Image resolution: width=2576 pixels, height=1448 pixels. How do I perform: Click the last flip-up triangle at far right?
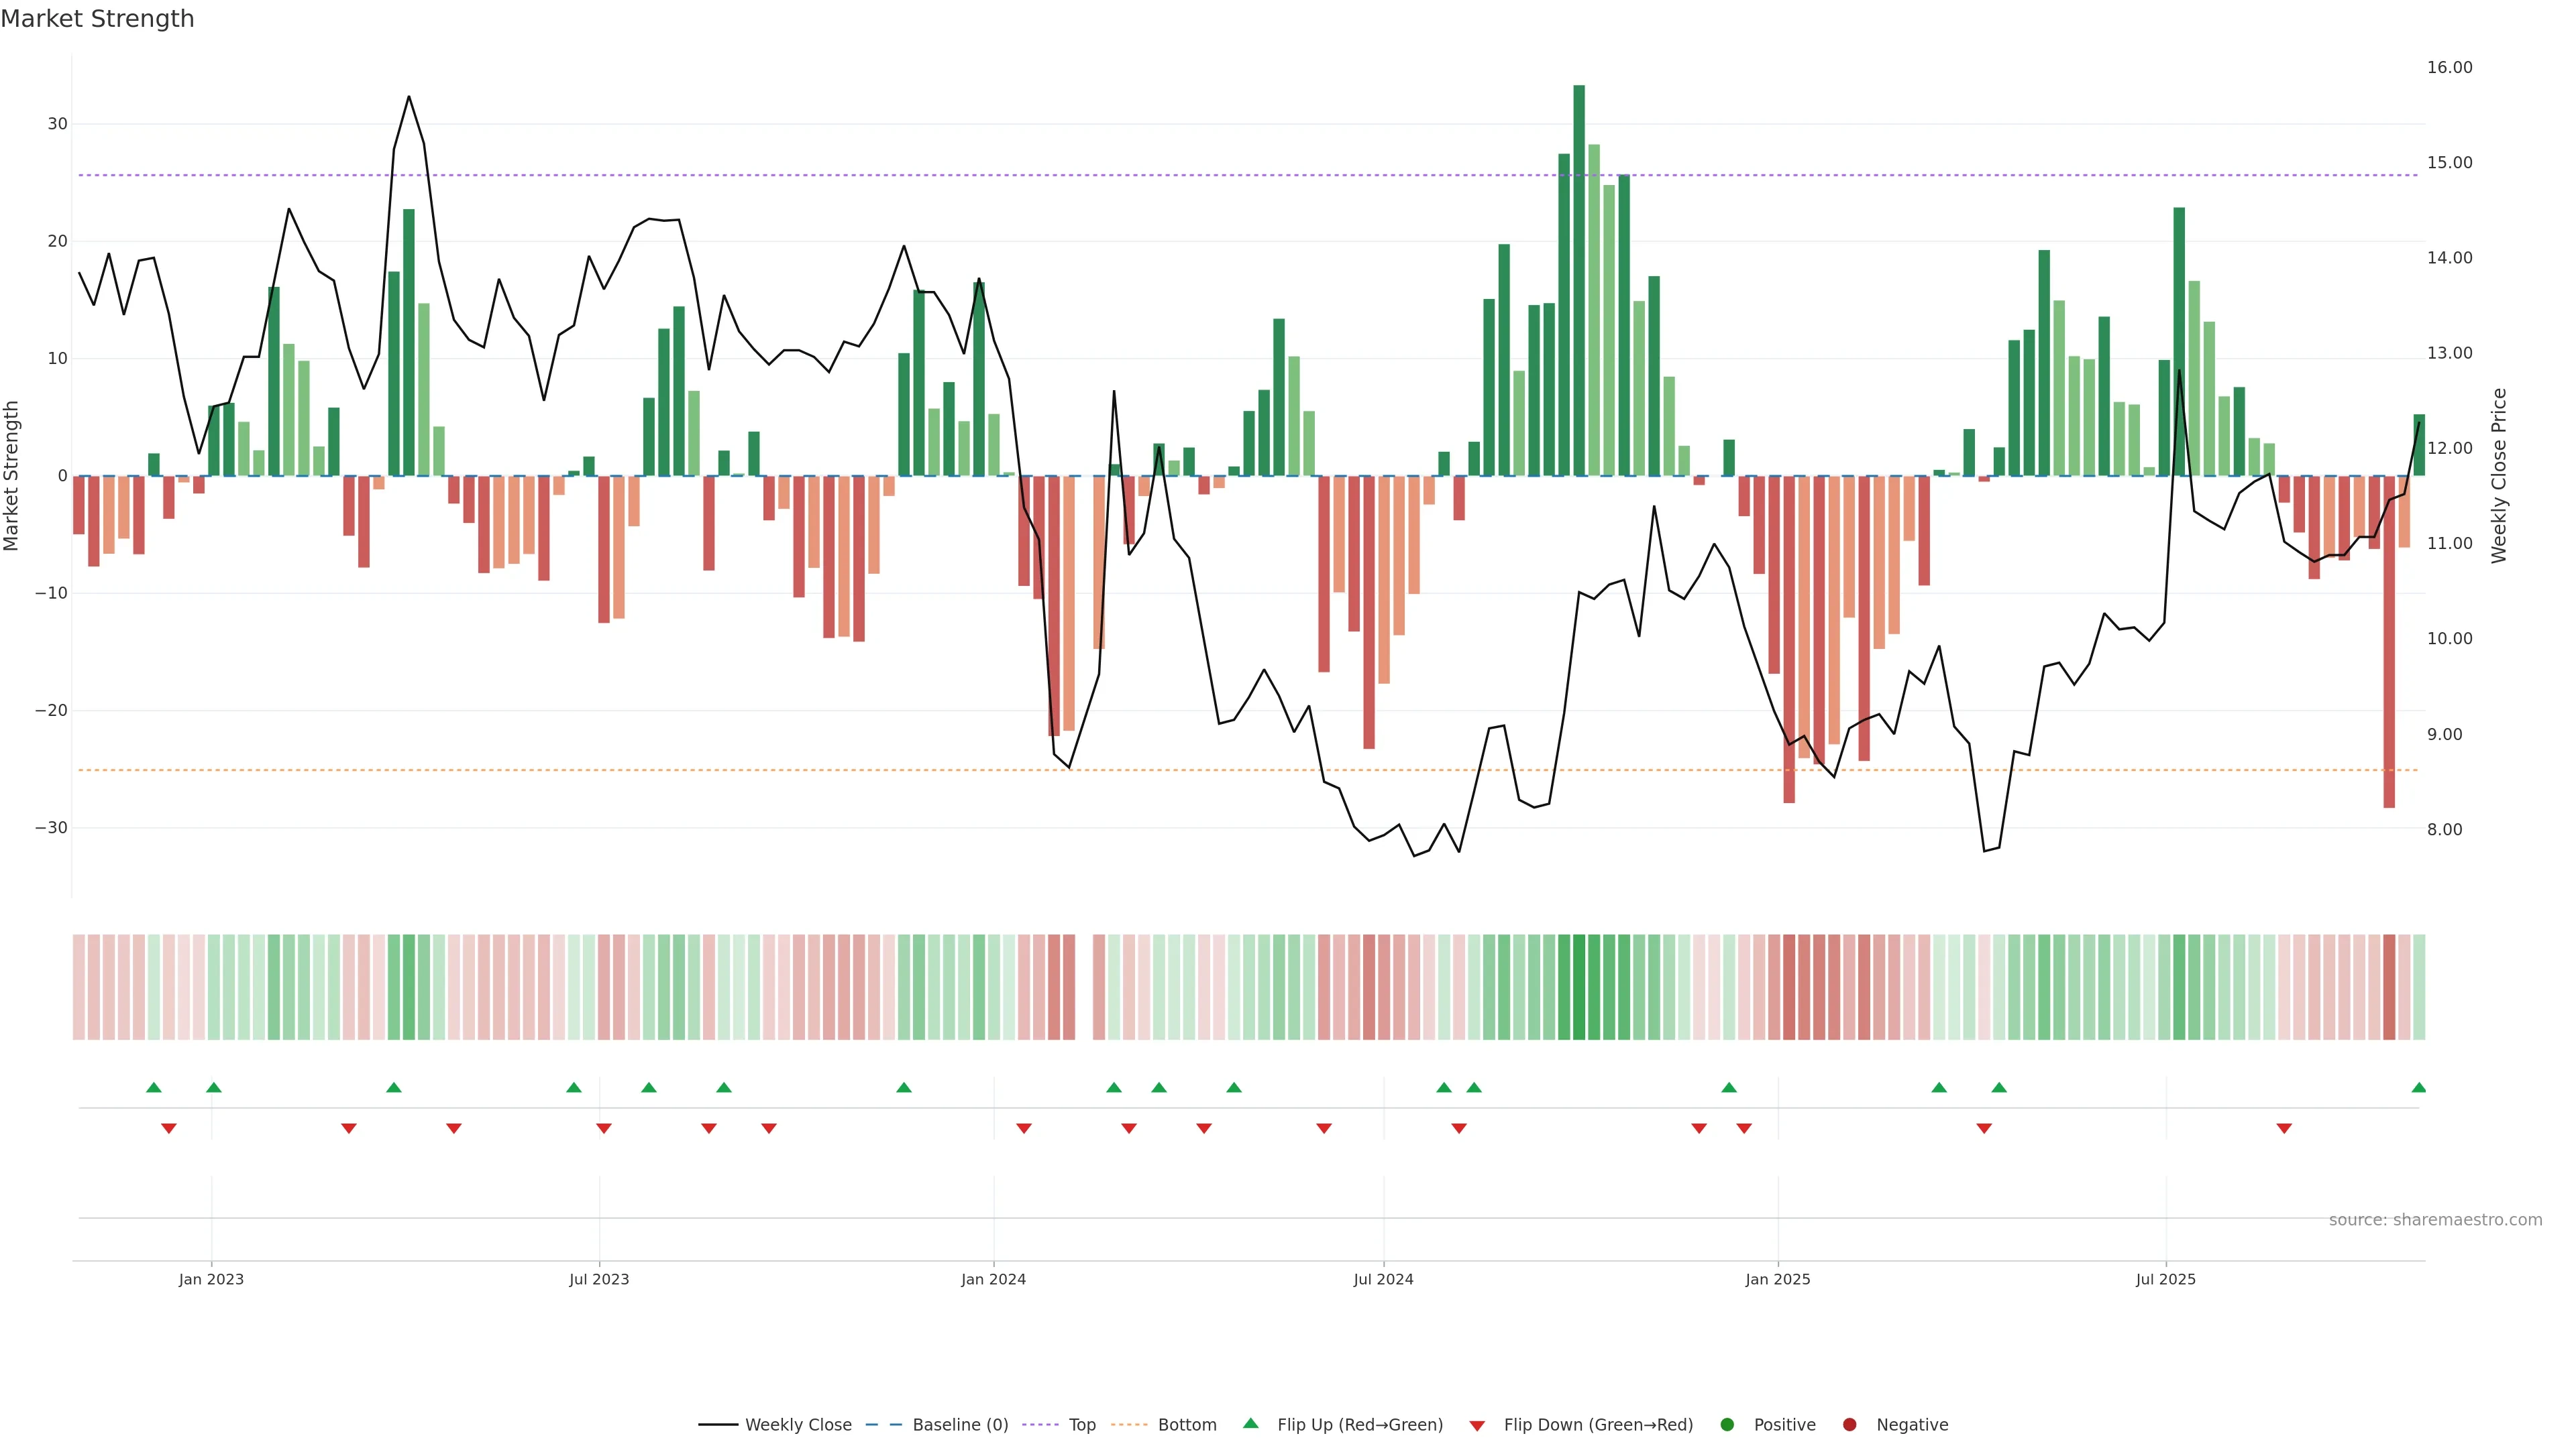tap(2418, 1087)
